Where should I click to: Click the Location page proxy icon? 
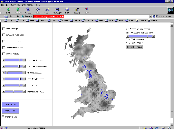pos(23,17)
